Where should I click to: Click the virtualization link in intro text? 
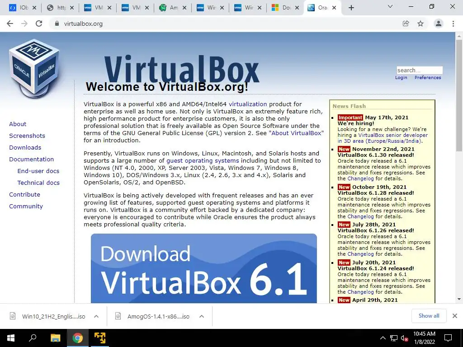pos(248,104)
